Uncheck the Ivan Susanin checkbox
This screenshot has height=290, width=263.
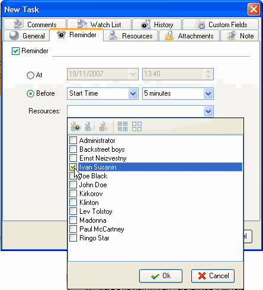73,167
